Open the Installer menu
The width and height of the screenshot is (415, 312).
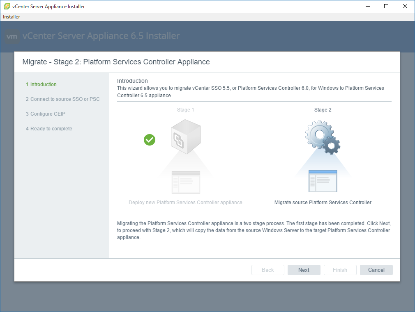tap(12, 17)
